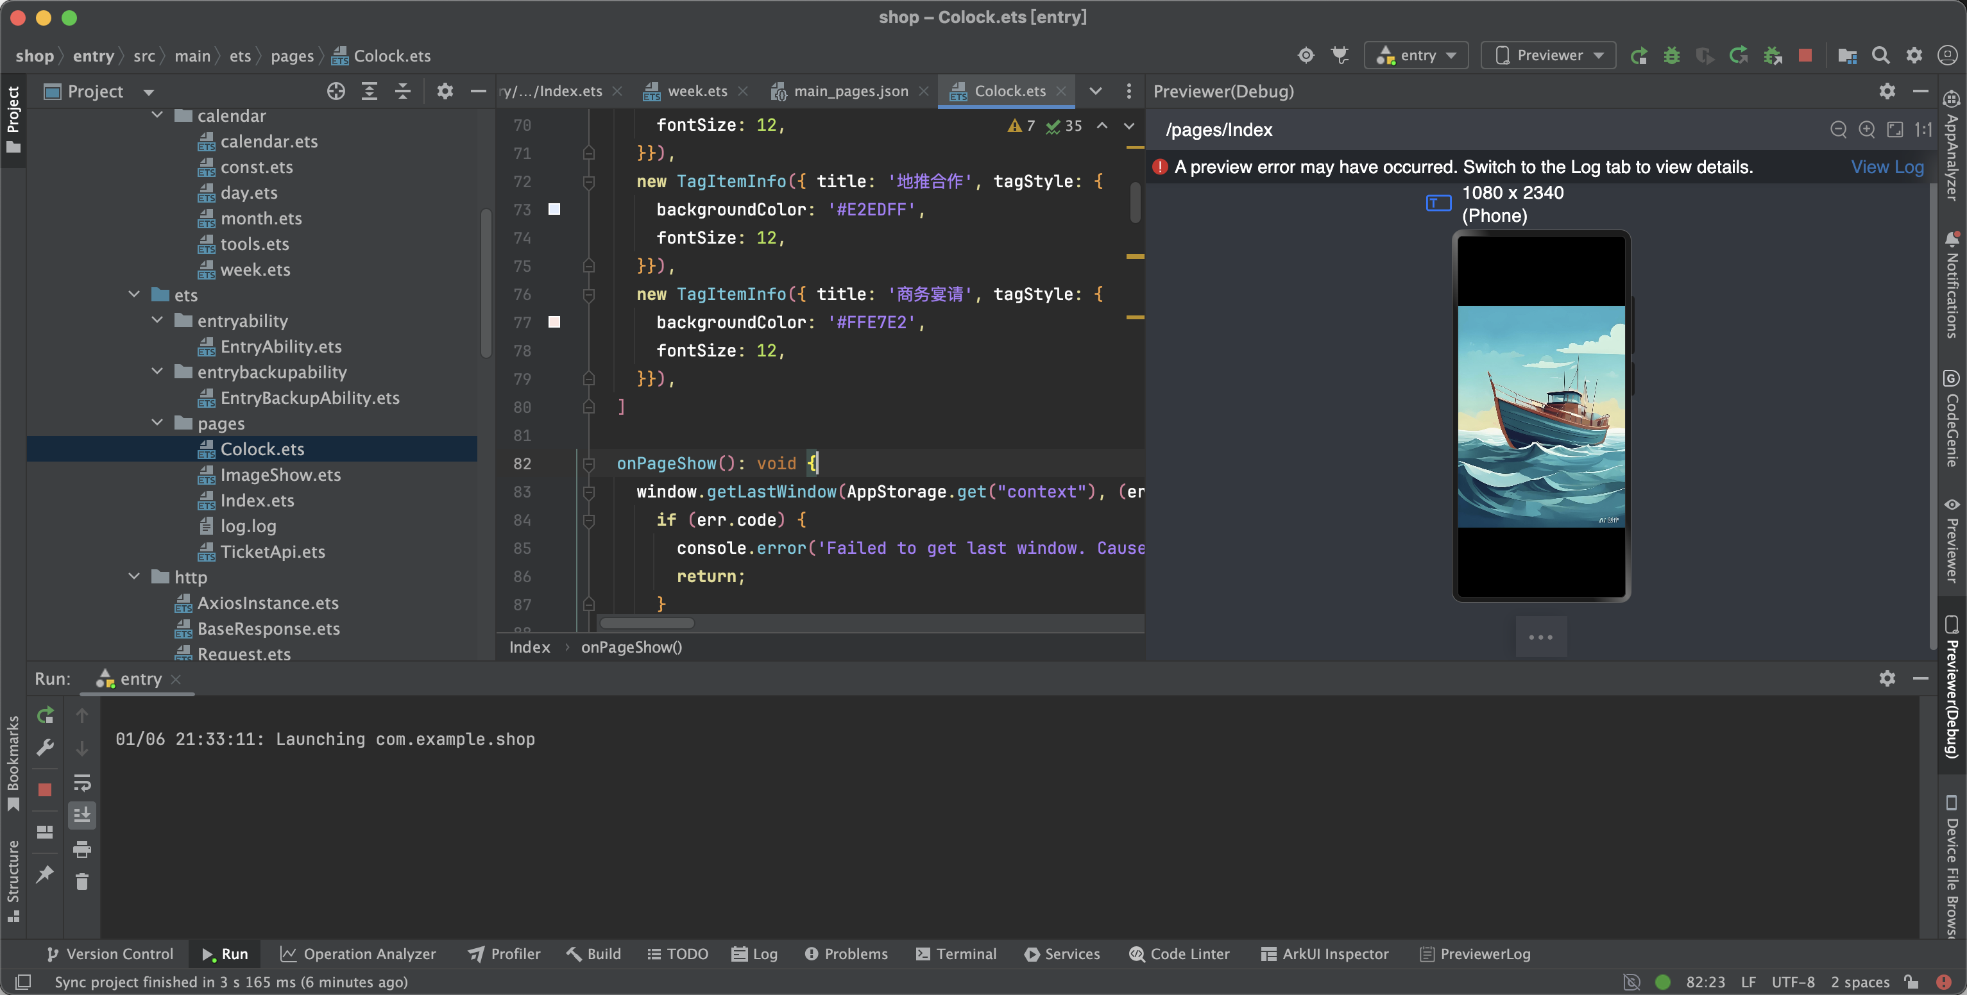Open the Previewer device dropdown

1549,55
